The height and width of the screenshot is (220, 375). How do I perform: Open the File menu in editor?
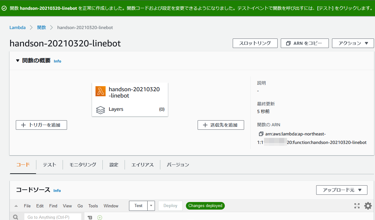point(27,206)
